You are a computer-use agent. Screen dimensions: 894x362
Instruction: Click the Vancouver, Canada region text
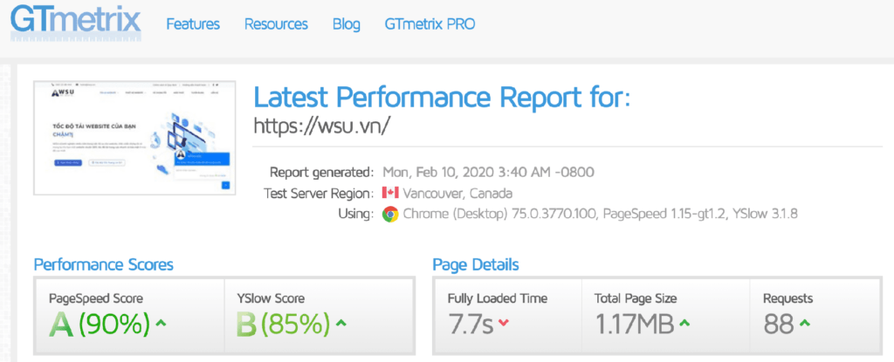pos(457,194)
